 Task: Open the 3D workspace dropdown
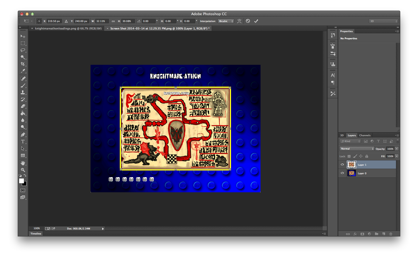pyautogui.click(x=383, y=21)
